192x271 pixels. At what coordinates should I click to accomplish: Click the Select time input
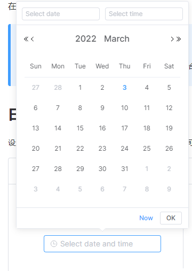pos(144,14)
